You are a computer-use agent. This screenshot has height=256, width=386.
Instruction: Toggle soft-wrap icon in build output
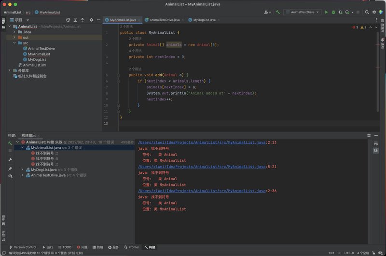[376, 143]
